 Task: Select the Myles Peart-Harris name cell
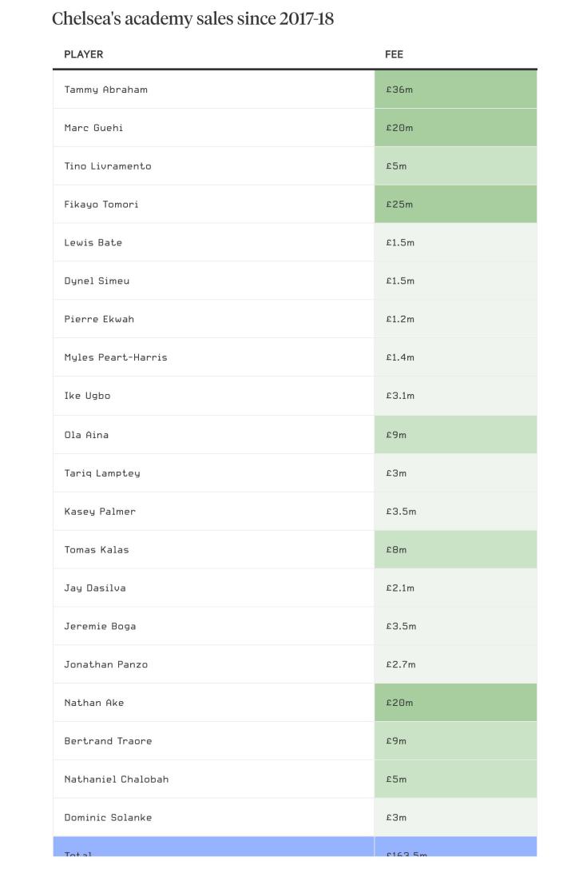(x=116, y=357)
